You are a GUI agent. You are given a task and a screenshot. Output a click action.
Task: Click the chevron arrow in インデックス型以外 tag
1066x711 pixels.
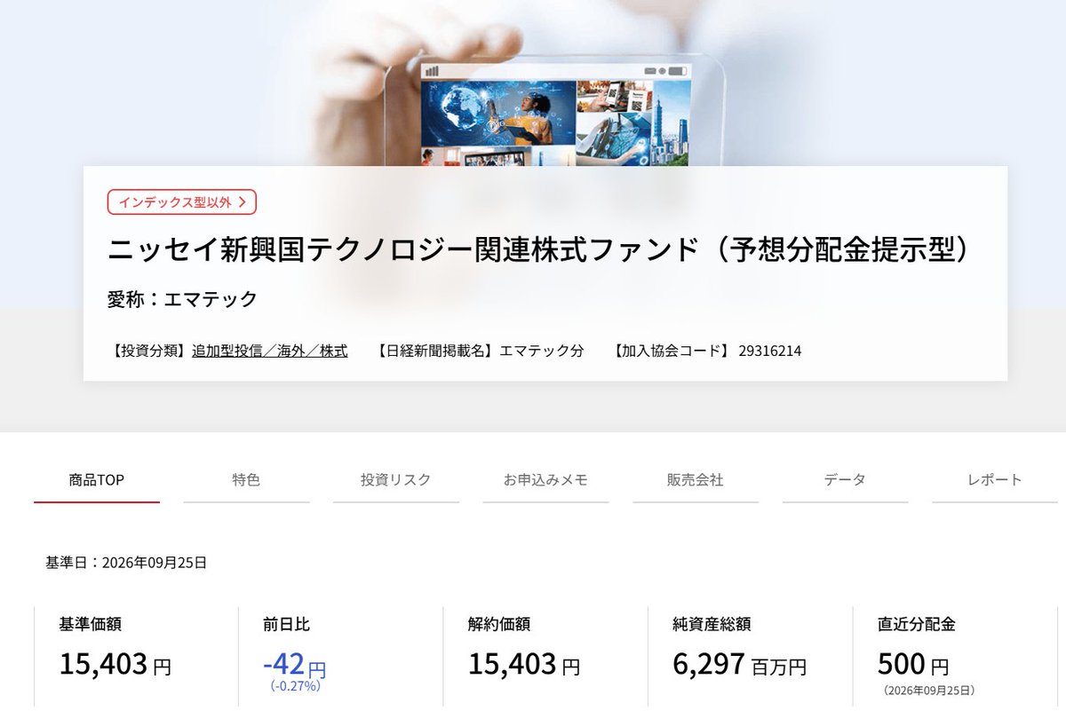click(x=243, y=202)
